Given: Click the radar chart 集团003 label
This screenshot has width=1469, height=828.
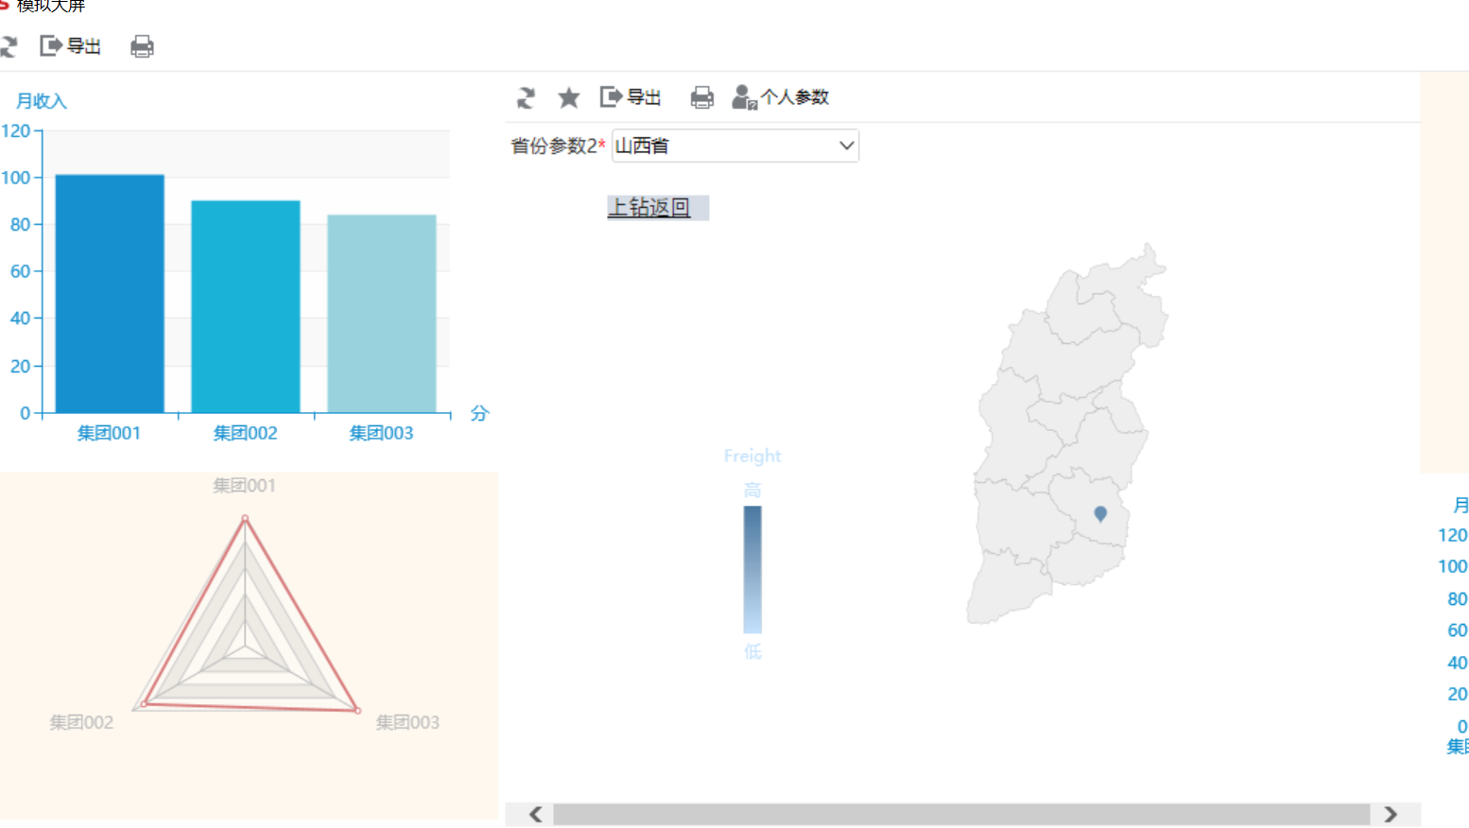Looking at the screenshot, I should (x=407, y=722).
